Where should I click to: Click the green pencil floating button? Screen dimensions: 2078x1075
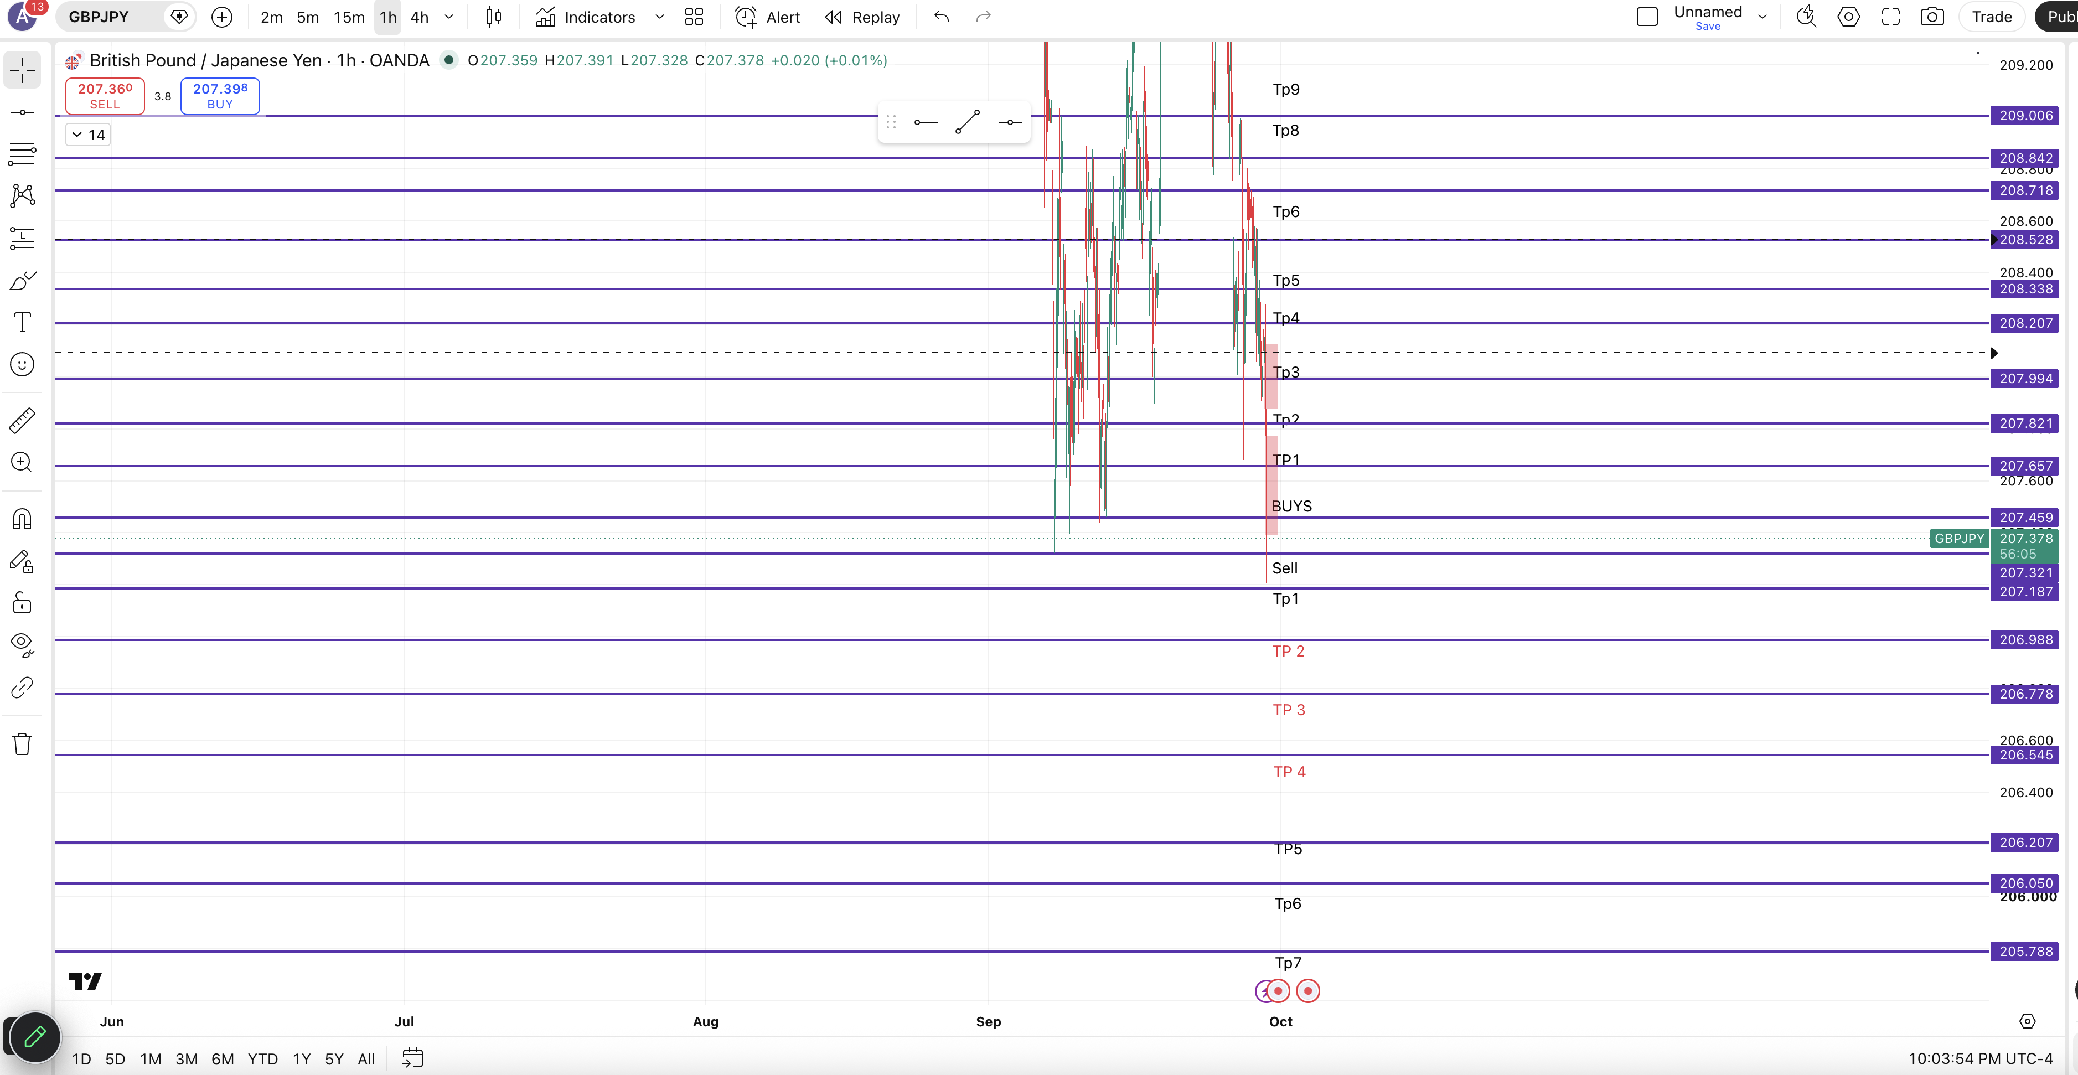(x=35, y=1037)
